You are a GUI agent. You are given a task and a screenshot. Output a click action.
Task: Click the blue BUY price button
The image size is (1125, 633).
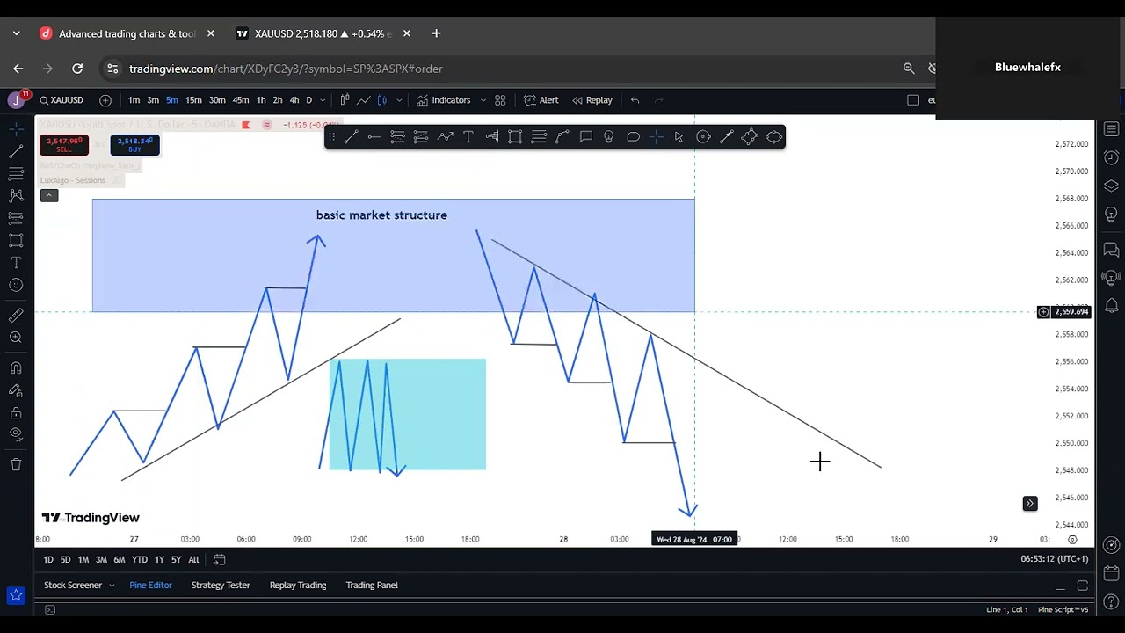pos(134,145)
